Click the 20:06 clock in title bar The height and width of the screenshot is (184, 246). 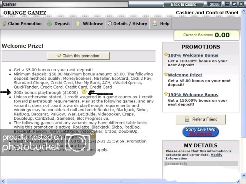tap(214, 4)
